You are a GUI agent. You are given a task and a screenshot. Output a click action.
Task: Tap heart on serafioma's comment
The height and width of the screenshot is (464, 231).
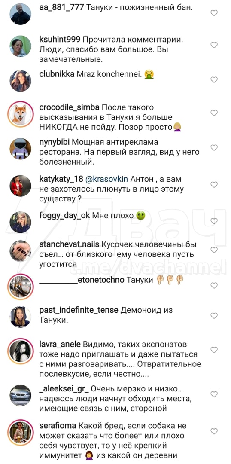pos(214,431)
